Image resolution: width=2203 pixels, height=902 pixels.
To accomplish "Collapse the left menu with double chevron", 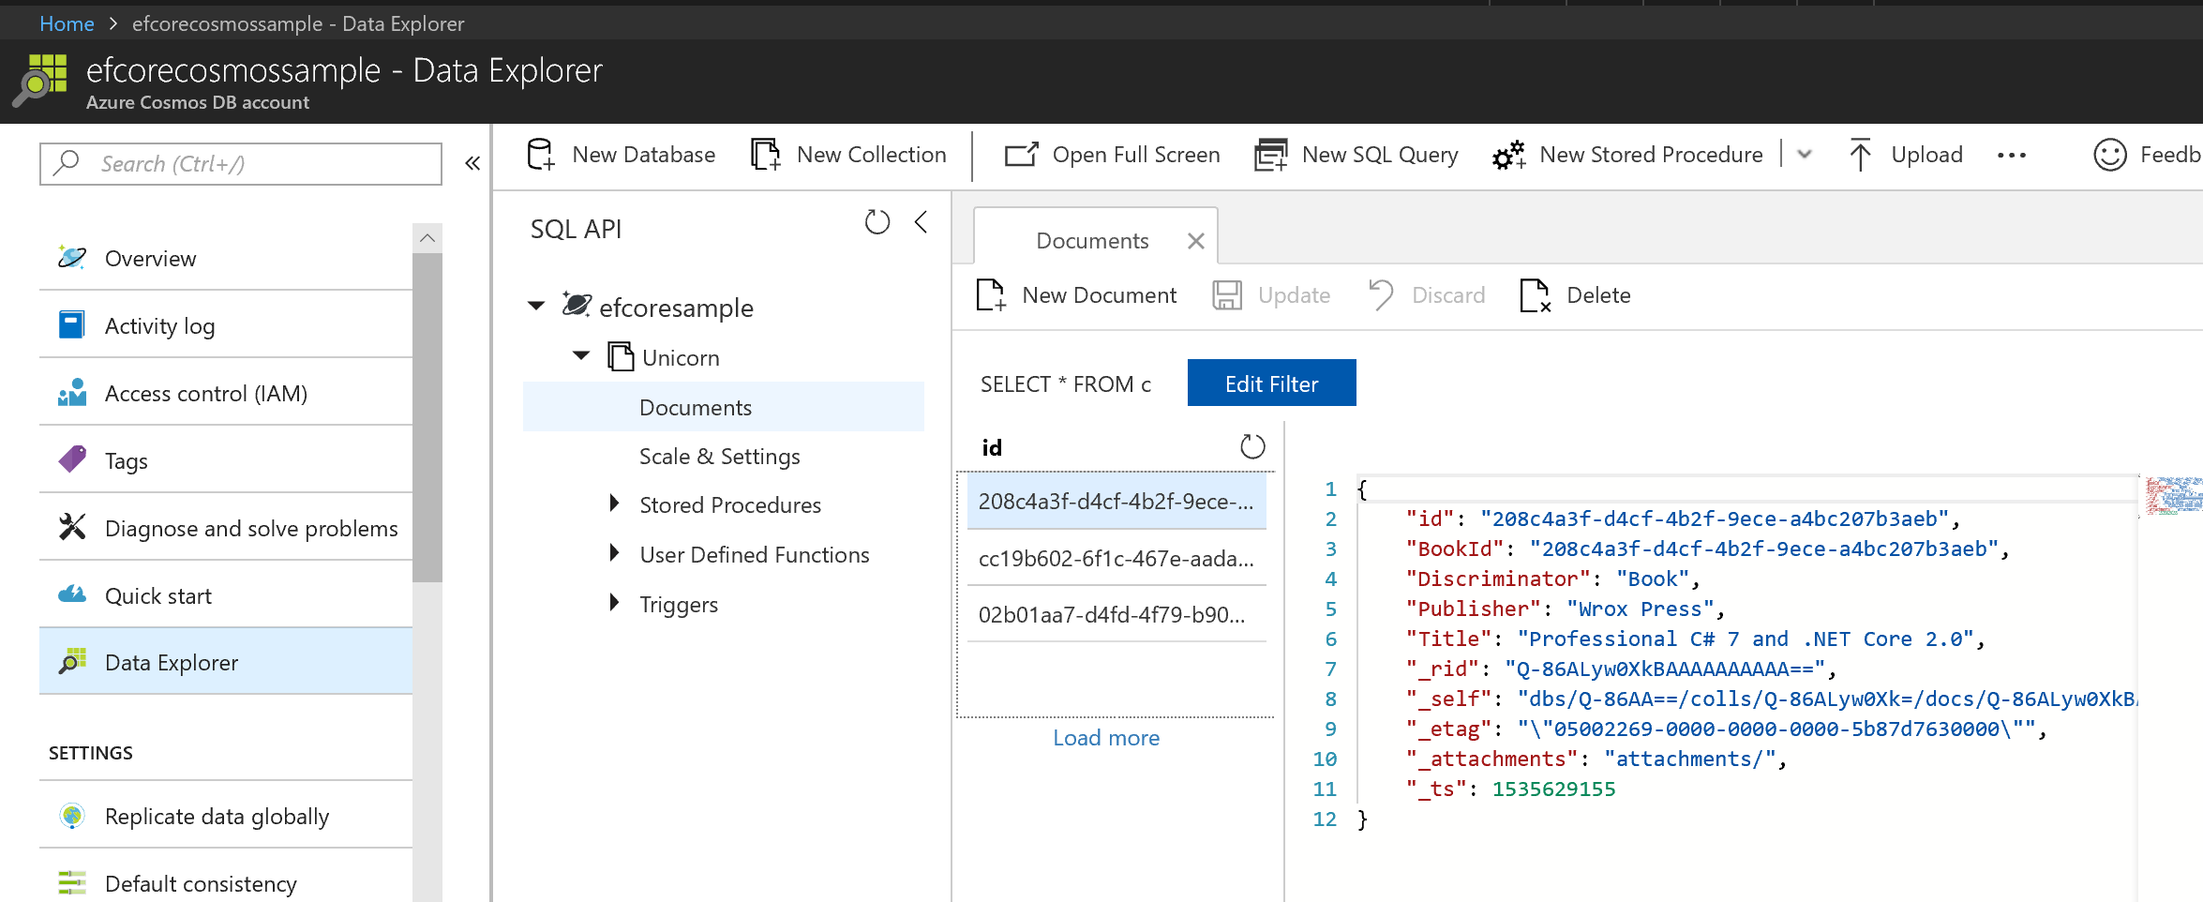I will point(472,163).
